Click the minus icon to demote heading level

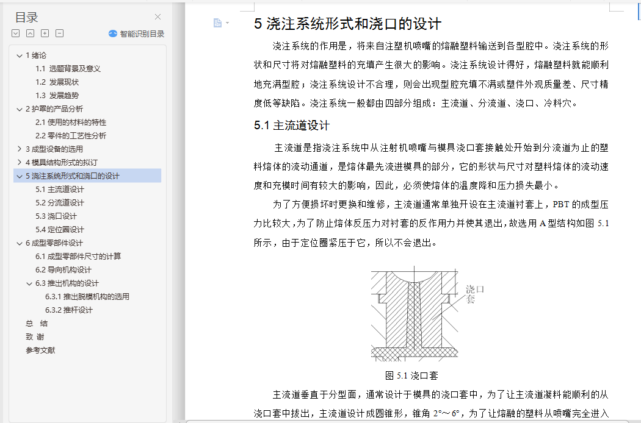coord(60,34)
